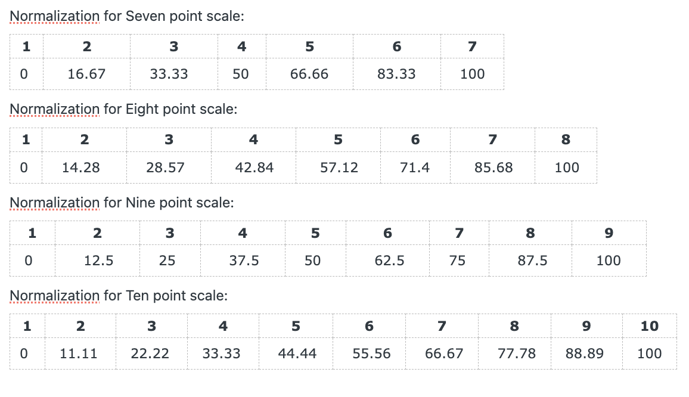Click the 'Normalization for Nine point scale' heading

tap(122, 203)
